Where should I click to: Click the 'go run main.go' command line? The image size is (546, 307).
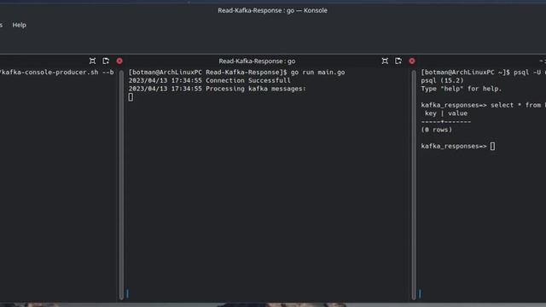point(237,72)
